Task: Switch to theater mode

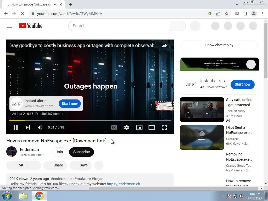Action: pos(152,127)
